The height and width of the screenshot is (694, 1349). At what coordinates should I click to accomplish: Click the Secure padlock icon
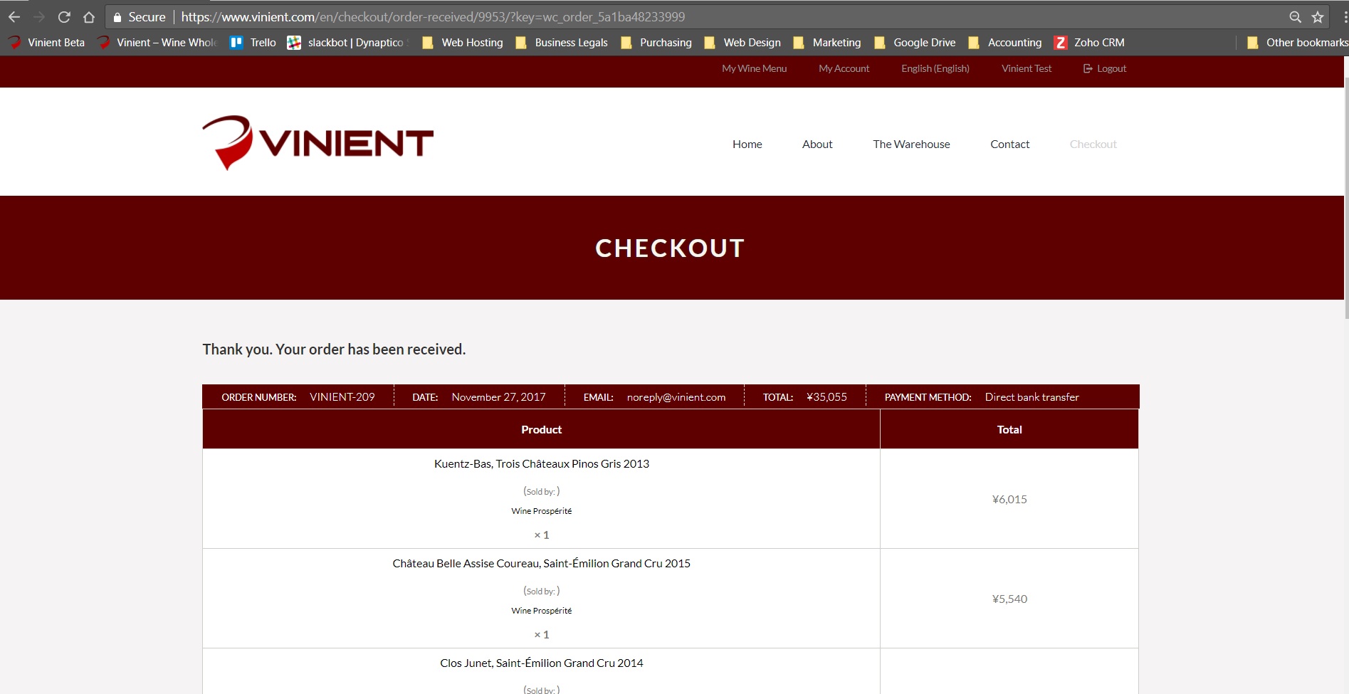pyautogui.click(x=117, y=17)
